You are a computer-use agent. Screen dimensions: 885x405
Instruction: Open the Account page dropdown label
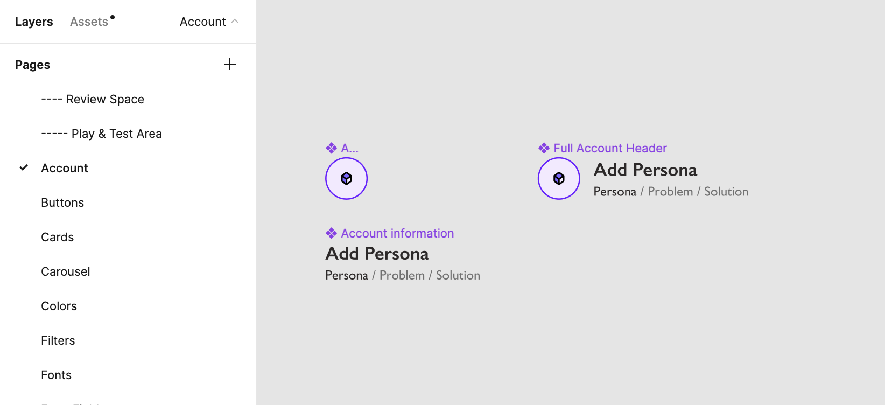(202, 22)
